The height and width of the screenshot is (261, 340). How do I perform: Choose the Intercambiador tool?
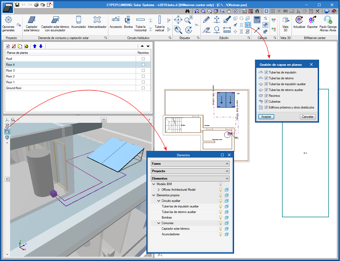click(x=97, y=22)
